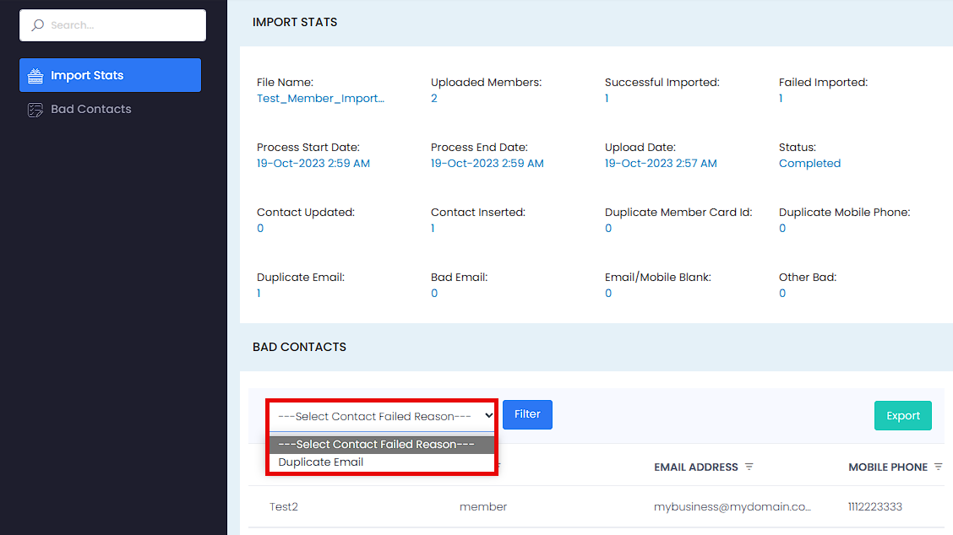Click the Email Address column filter icon
Screen dimensions: 953x535
pyautogui.click(x=749, y=467)
